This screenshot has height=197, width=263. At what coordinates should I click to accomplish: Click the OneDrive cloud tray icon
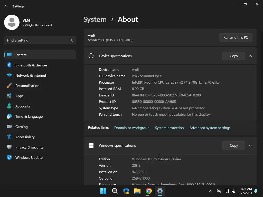tap(219, 191)
